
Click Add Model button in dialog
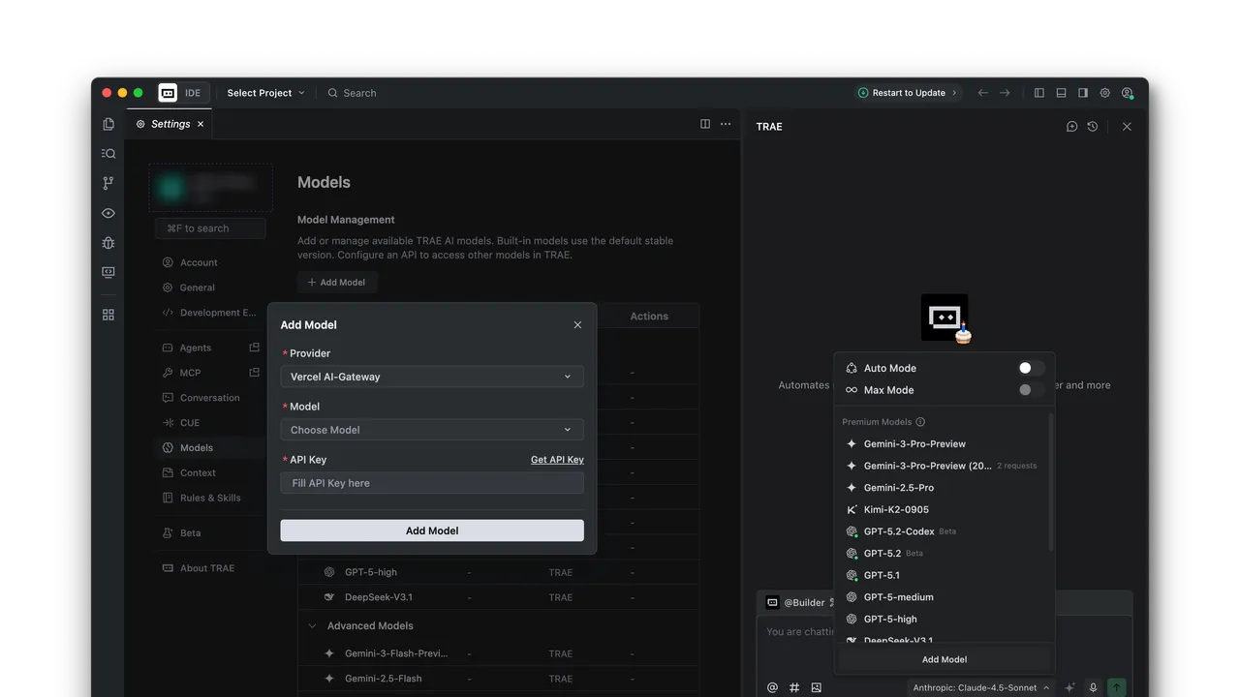432,530
